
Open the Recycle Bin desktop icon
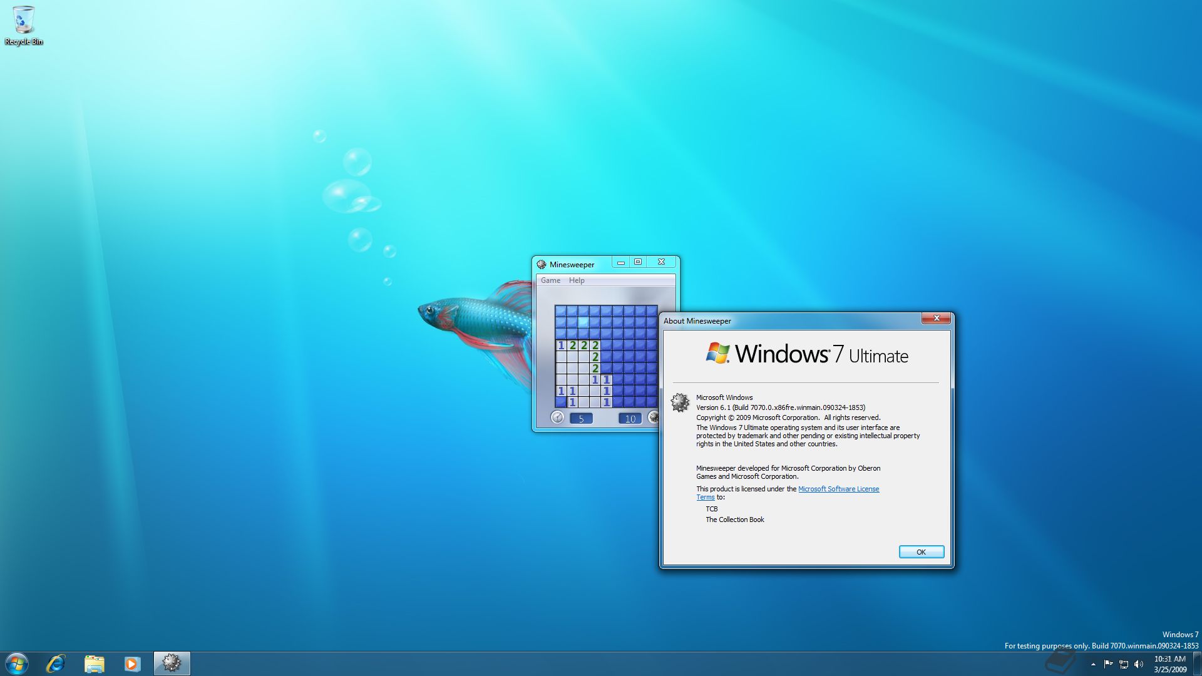[x=23, y=26]
